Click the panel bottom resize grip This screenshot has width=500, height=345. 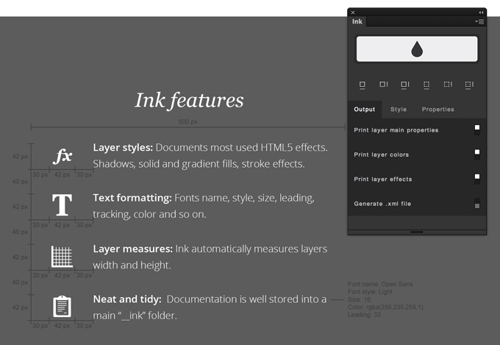416,232
